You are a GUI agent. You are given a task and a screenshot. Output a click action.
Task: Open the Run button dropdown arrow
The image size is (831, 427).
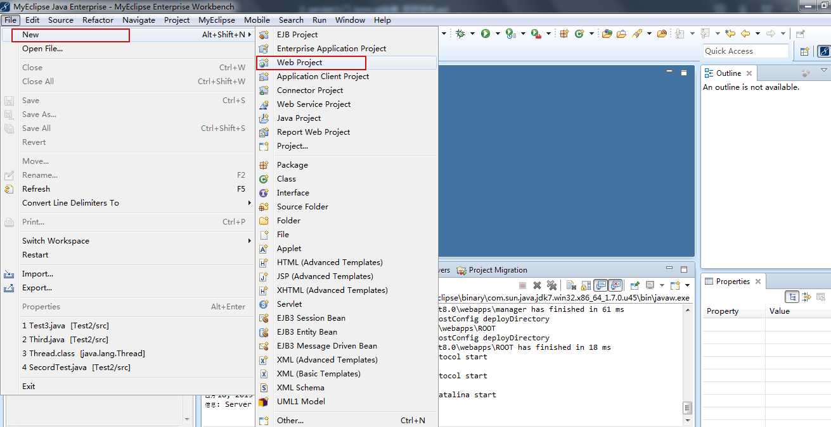[498, 34]
